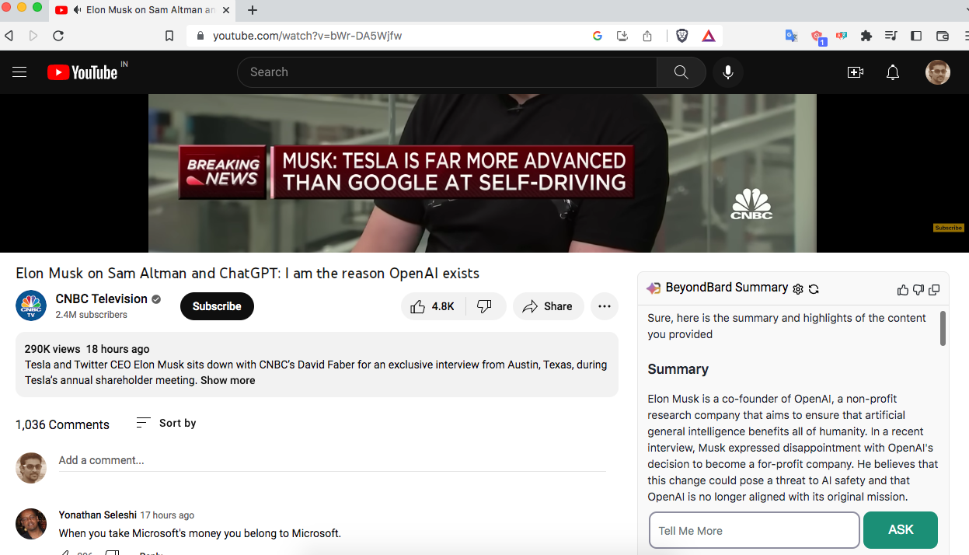Viewport: 969px width, 555px height.
Task: Click the 1,036 Comments count
Action: point(62,424)
